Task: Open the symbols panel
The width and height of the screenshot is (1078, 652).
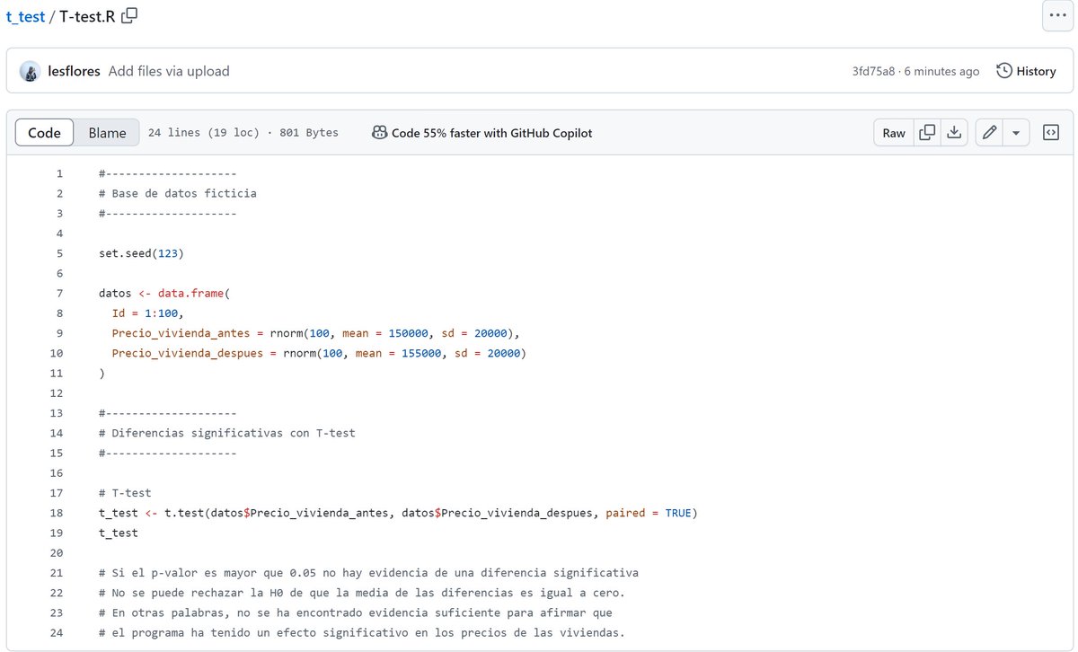Action: (x=1050, y=132)
